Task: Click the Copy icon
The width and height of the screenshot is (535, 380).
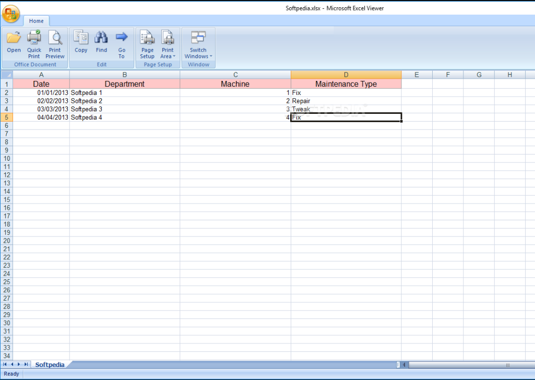Action: click(81, 42)
